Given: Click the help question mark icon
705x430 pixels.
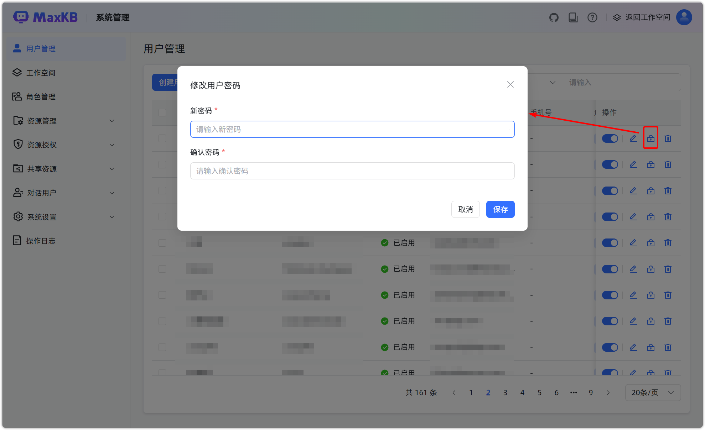Looking at the screenshot, I should click(x=592, y=17).
